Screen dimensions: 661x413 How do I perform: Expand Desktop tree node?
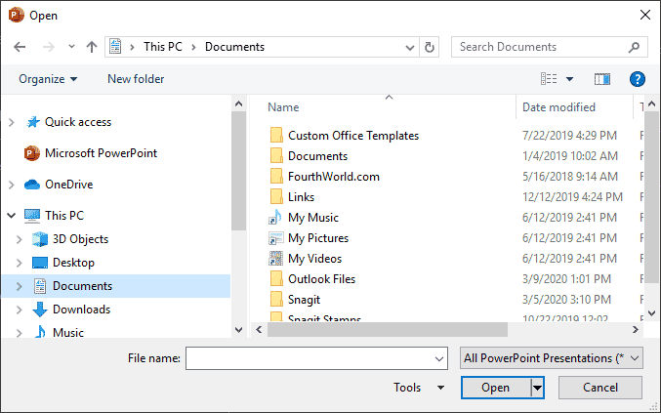19,263
